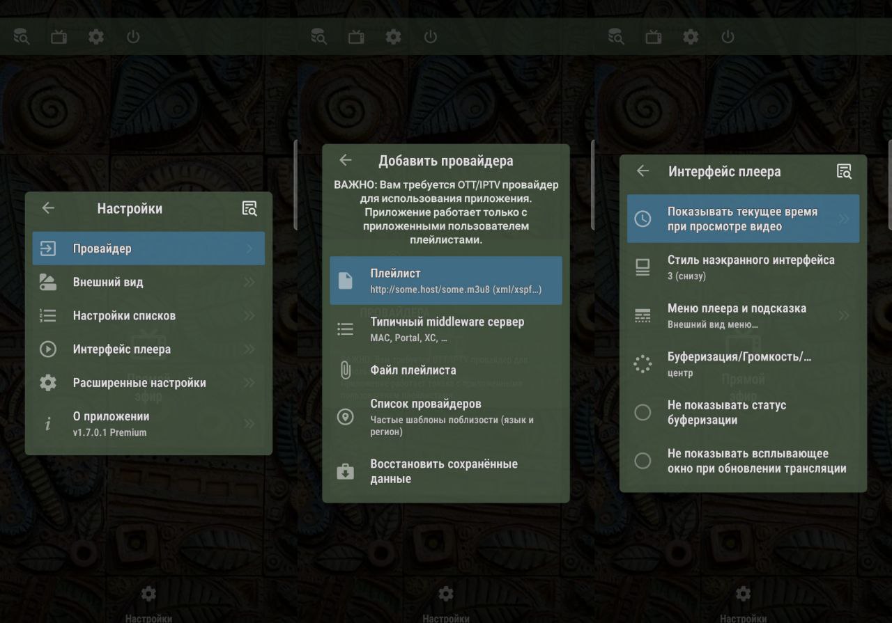Click the gear icon beside Расширенные настройки

pos(47,383)
